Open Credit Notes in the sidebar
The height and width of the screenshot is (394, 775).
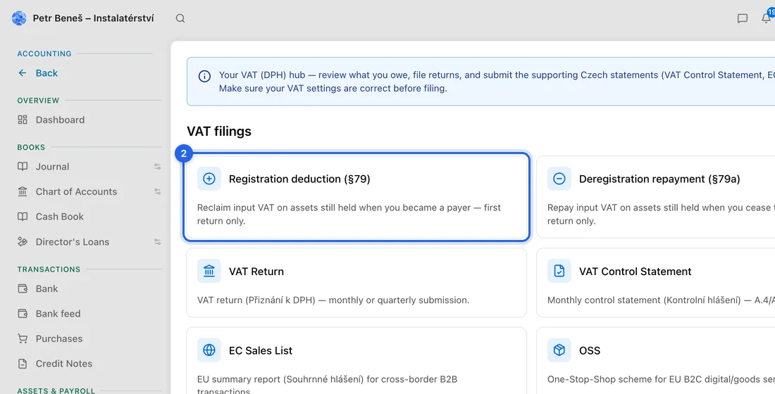63,363
